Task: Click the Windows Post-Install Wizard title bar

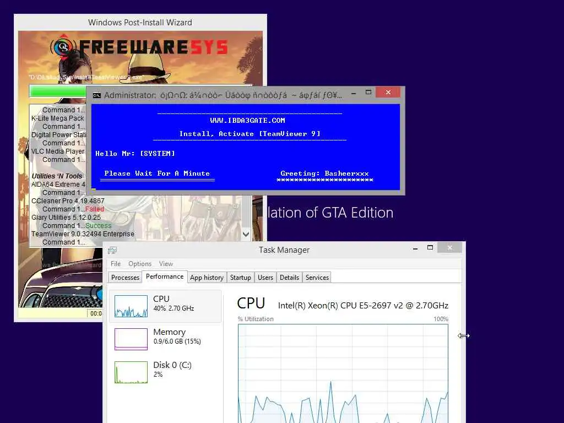Action: pyautogui.click(x=140, y=22)
